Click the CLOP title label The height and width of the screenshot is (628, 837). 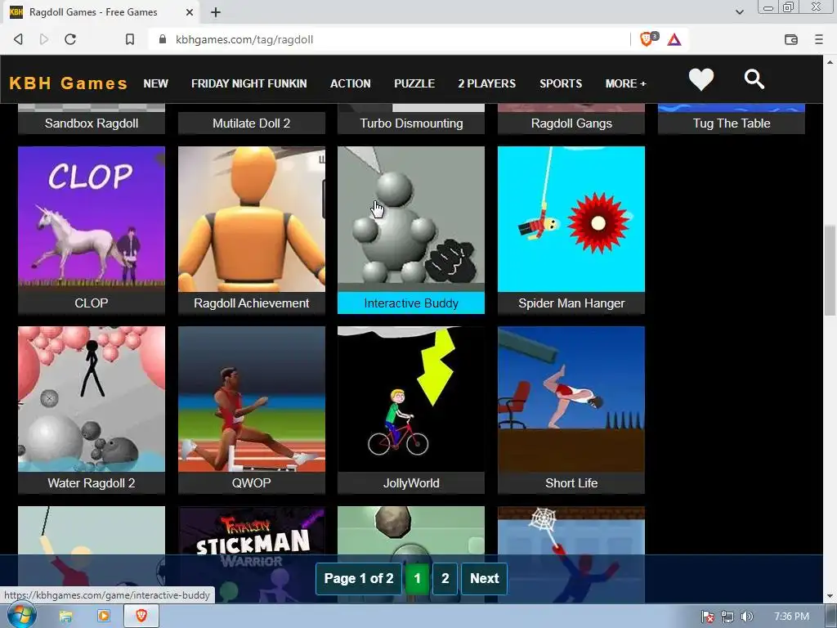point(92,303)
